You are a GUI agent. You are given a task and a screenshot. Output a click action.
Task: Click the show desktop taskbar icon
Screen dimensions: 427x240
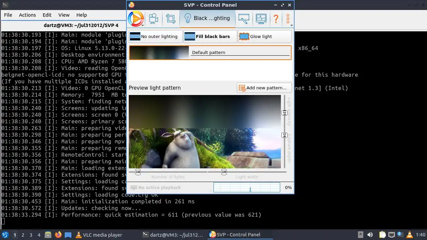pyautogui.click(x=68, y=235)
